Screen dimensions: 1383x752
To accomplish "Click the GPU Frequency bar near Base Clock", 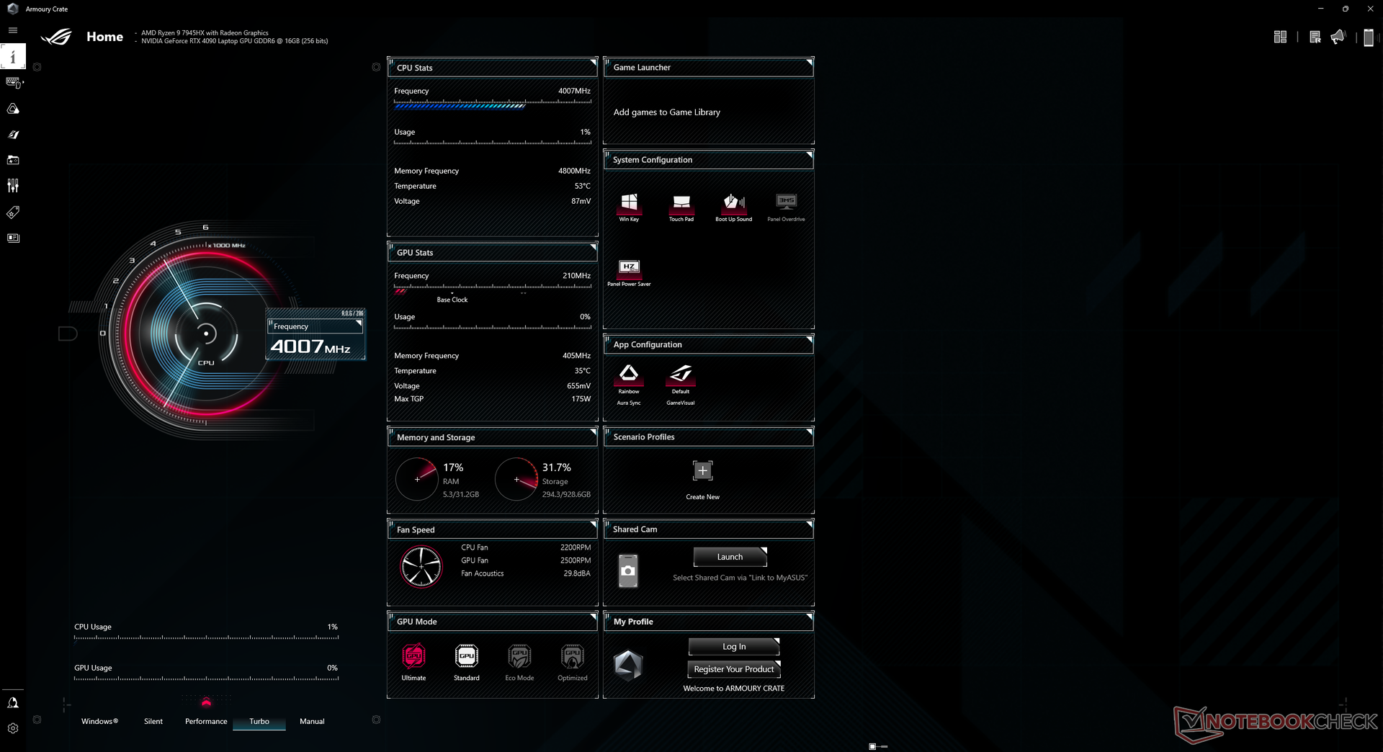I will [492, 289].
